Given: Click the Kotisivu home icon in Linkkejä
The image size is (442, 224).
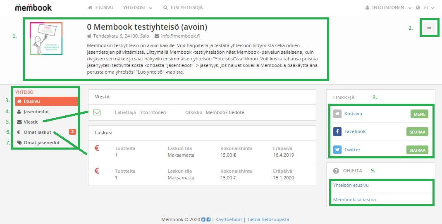Looking at the screenshot, I should tap(337, 114).
